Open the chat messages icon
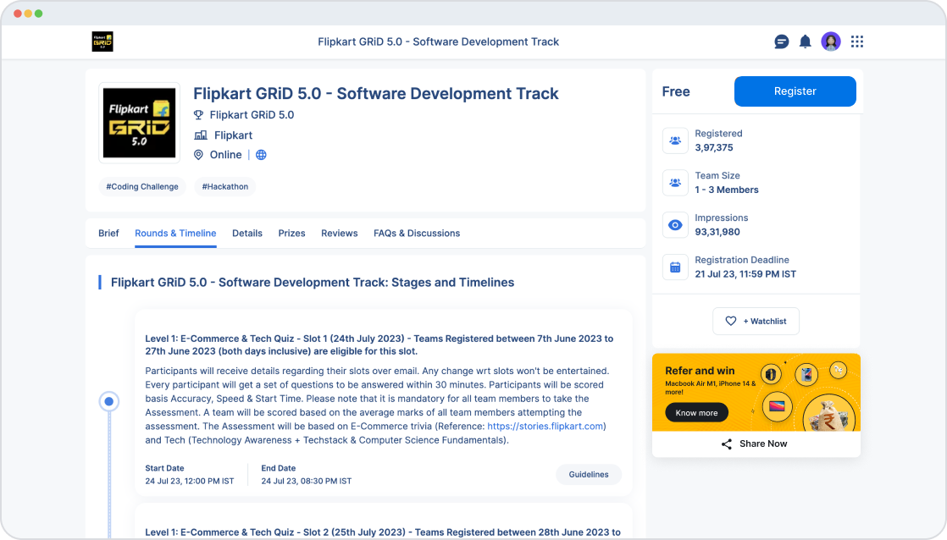Image resolution: width=947 pixels, height=540 pixels. tap(782, 41)
